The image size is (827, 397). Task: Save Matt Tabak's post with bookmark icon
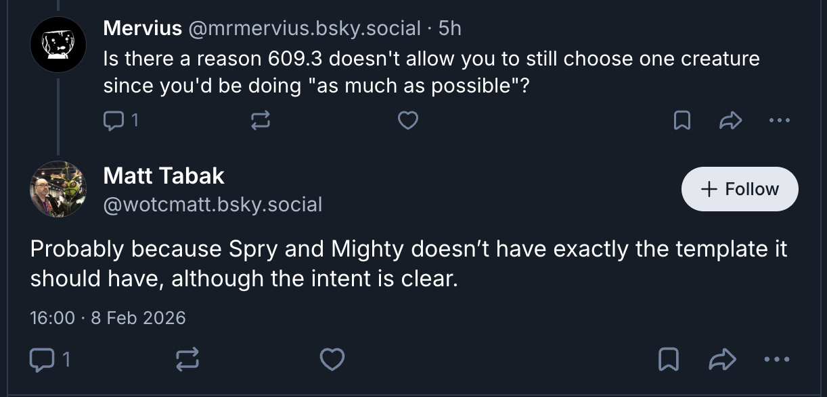click(x=669, y=361)
